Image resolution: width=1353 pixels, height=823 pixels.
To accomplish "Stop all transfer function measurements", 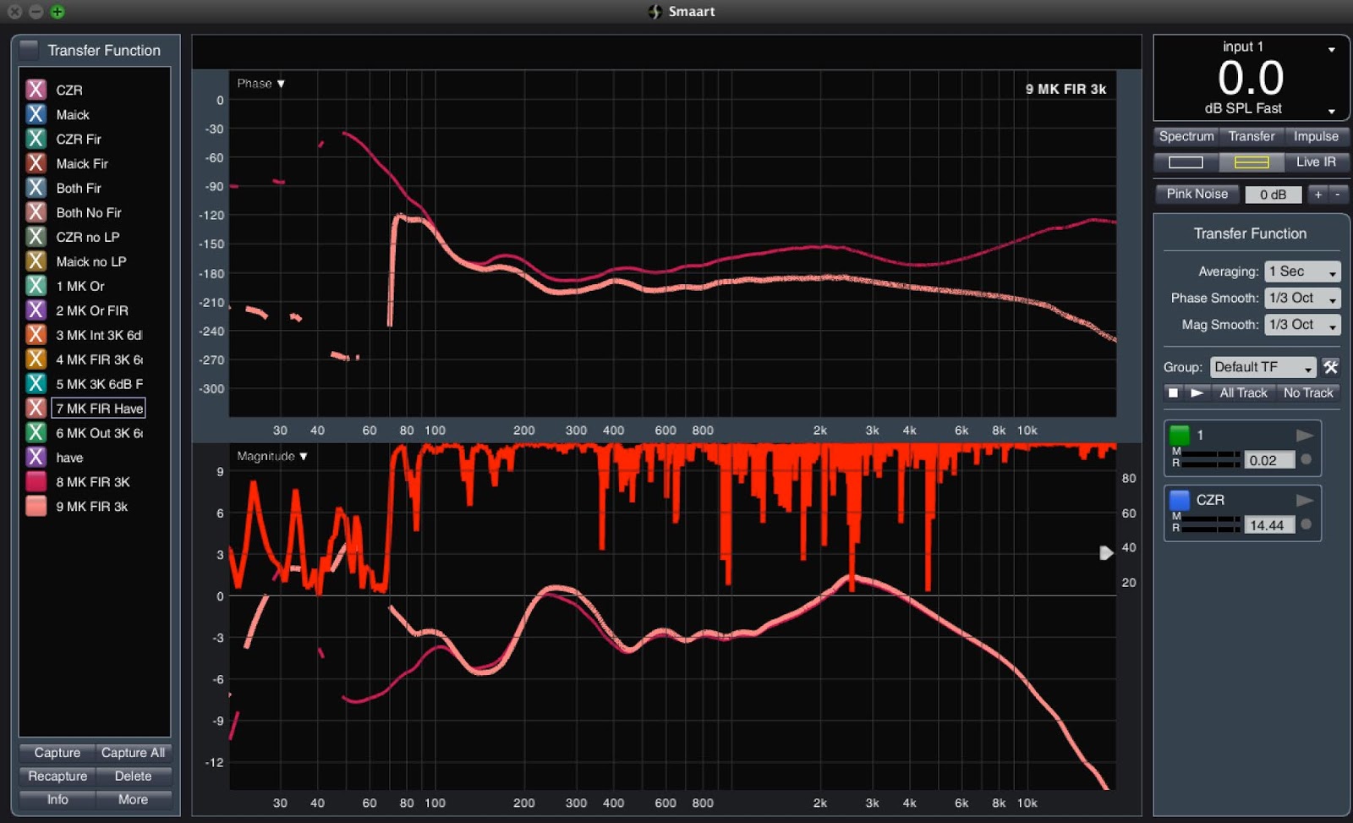I will pos(1173,393).
